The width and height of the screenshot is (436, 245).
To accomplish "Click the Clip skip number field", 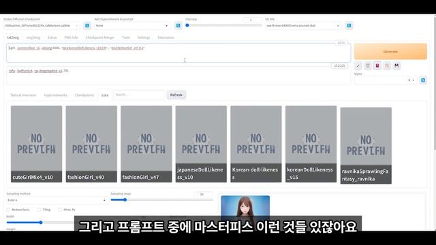I will (251, 20).
